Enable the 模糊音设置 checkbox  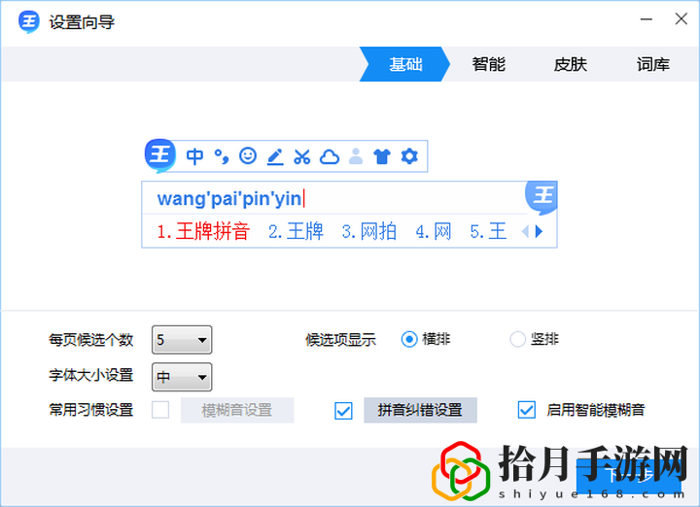pos(160,410)
